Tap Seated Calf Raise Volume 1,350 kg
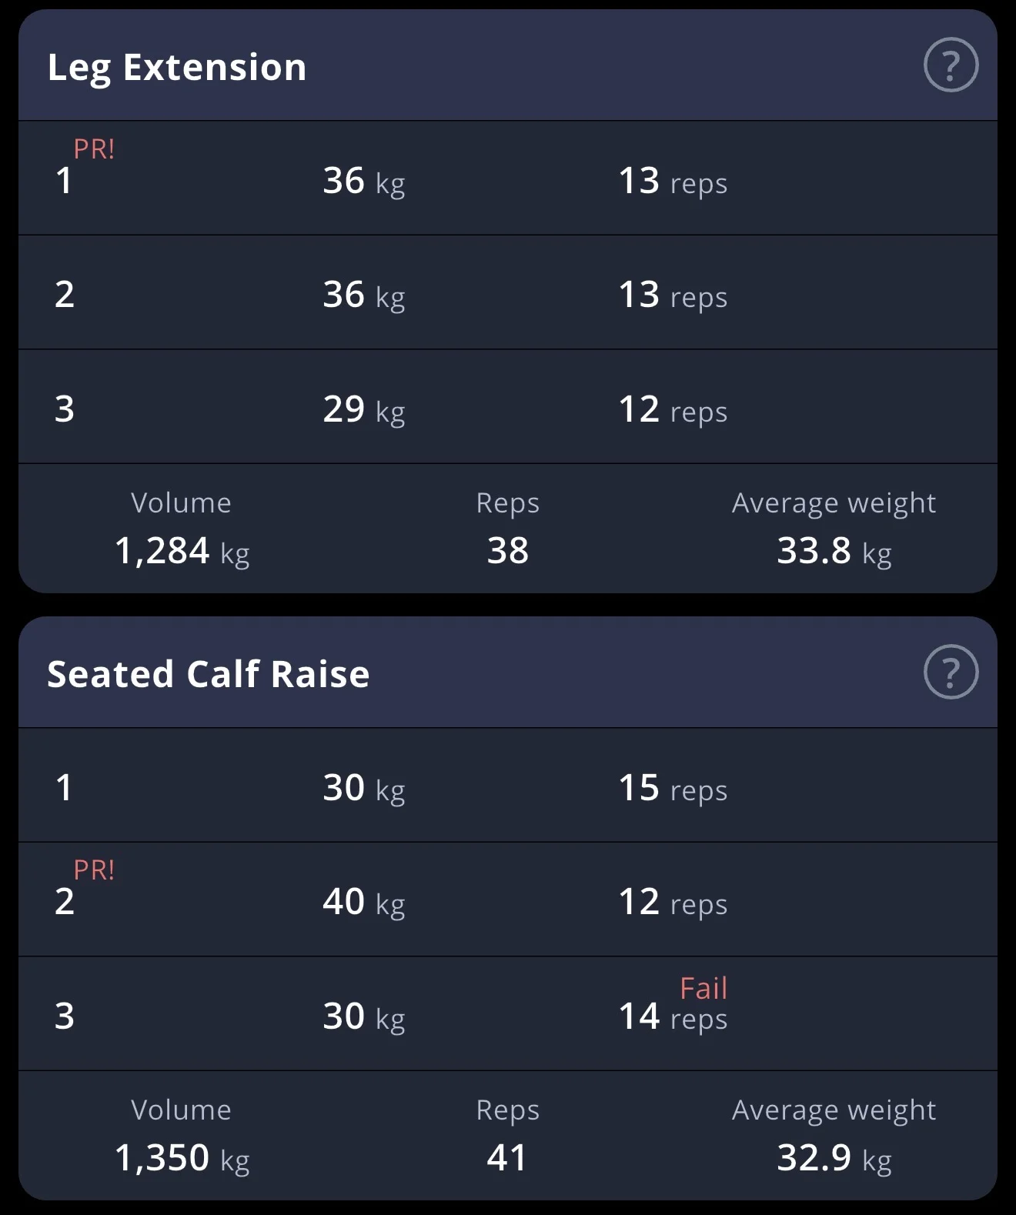 (x=182, y=1135)
